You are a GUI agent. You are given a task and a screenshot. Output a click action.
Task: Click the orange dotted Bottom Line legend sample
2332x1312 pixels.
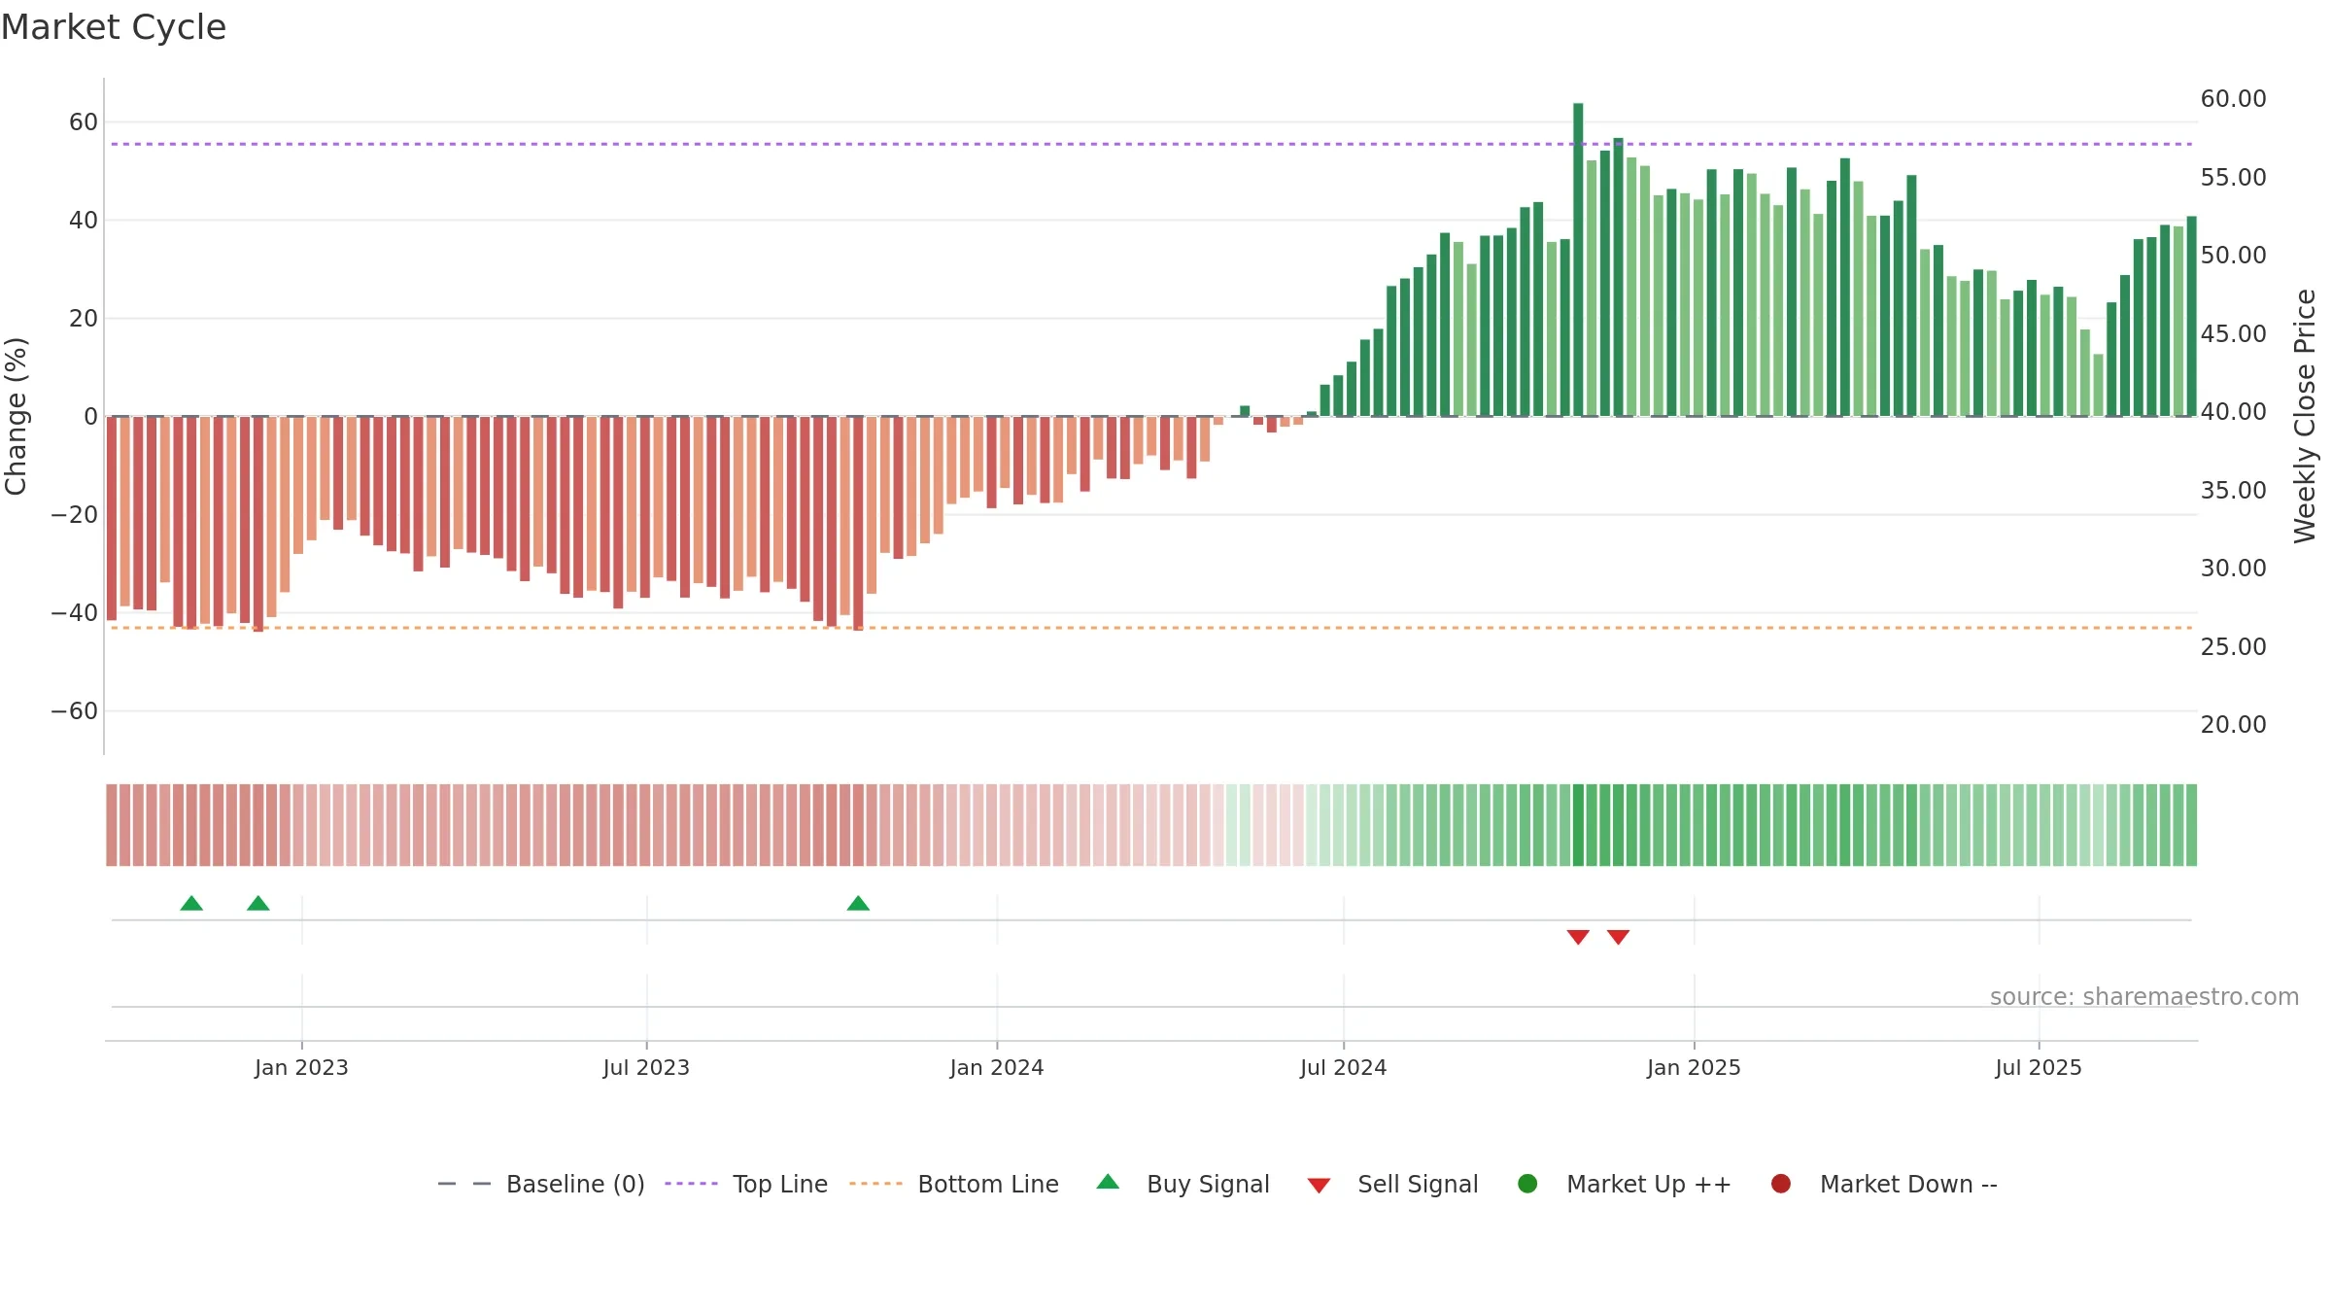(x=875, y=1184)
